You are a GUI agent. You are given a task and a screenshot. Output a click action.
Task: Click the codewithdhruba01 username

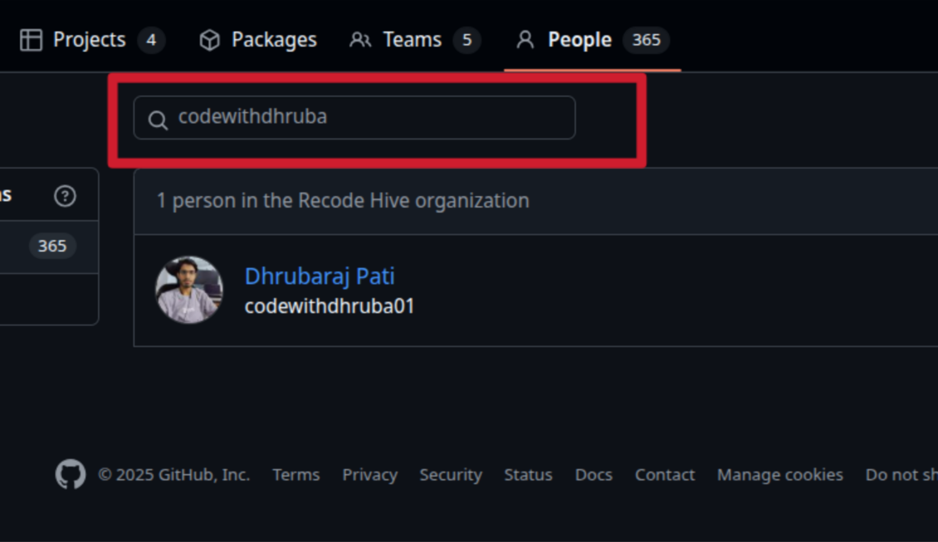tap(329, 306)
